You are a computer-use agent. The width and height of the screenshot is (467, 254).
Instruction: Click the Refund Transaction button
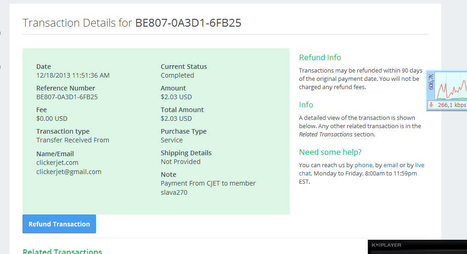pos(59,224)
